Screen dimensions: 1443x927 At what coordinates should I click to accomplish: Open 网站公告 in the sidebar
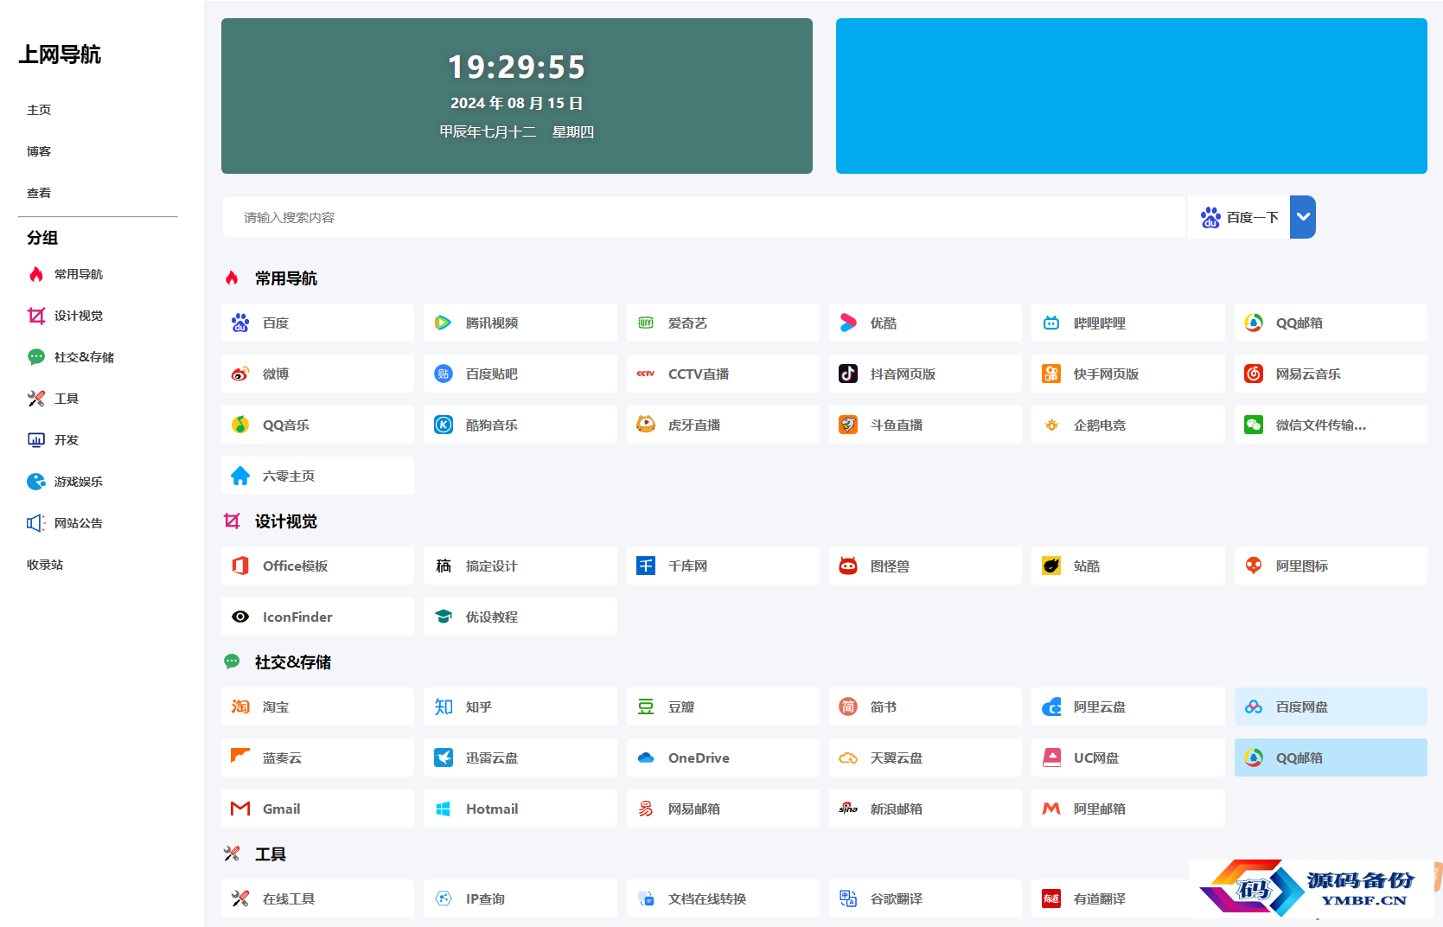(65, 523)
